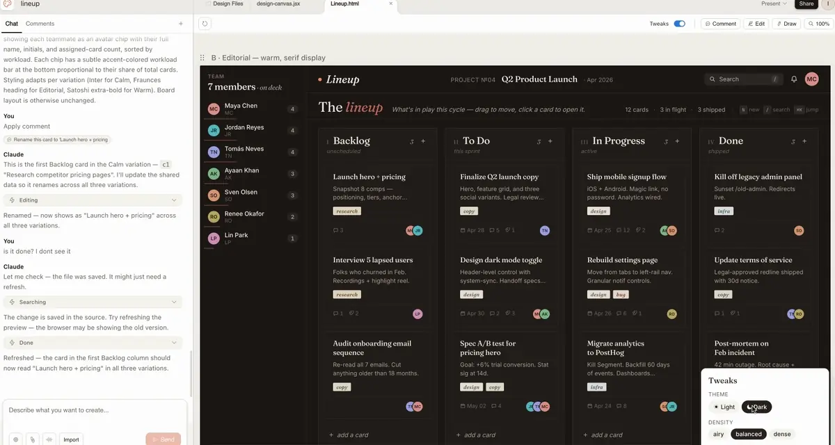This screenshot has width=835, height=445.
Task: Open the Present dropdown
Action: 774,3
